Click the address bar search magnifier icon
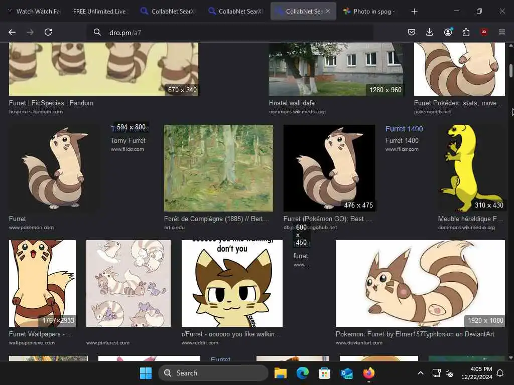The height and width of the screenshot is (385, 514). (97, 32)
